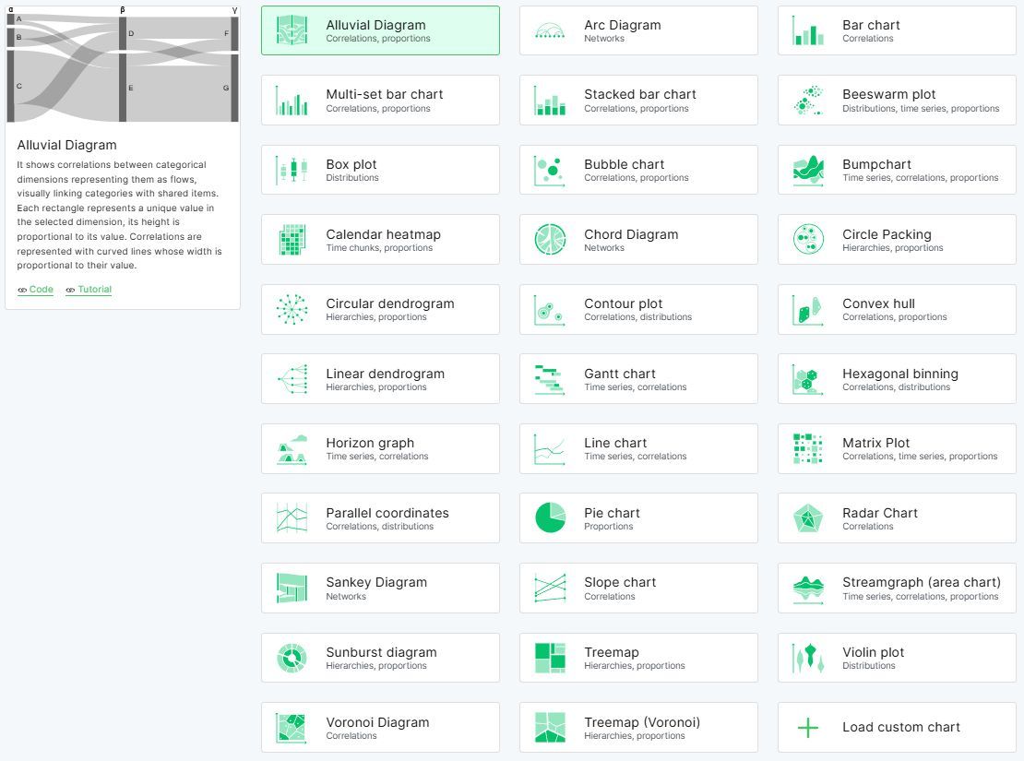Click the Radar Chart icon
The height and width of the screenshot is (761, 1024).
pyautogui.click(x=808, y=518)
